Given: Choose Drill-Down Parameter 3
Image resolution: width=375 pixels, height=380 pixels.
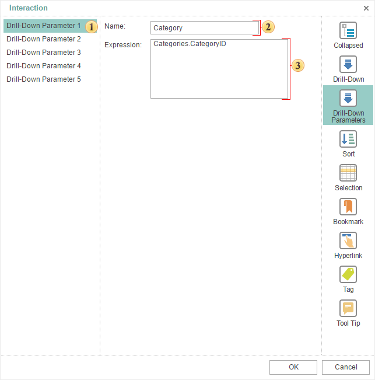Looking at the screenshot, I should (44, 53).
